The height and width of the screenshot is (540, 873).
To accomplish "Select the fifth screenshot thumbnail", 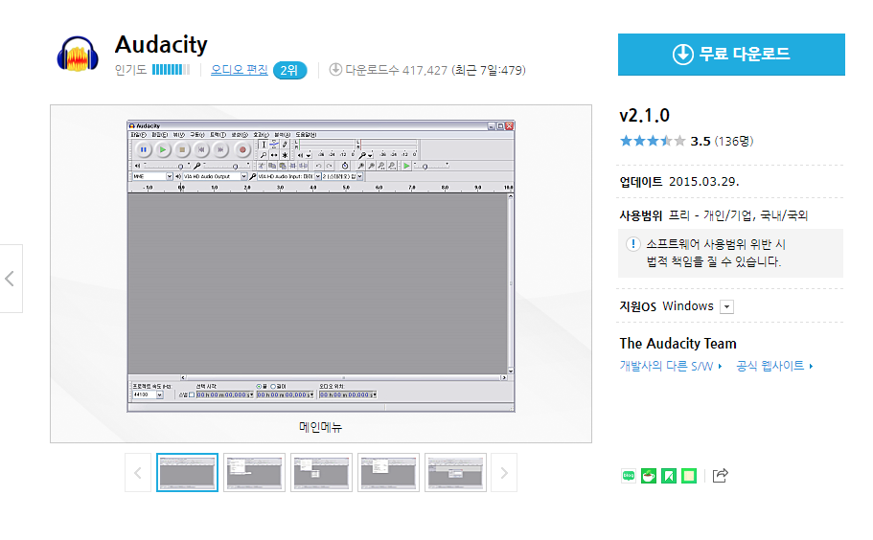I will click(455, 473).
